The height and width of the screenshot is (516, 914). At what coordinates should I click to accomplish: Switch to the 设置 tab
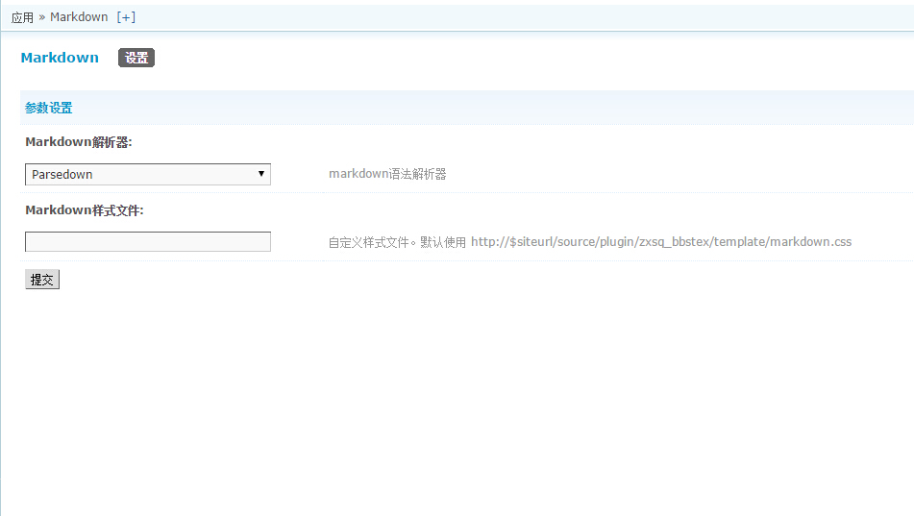coord(136,58)
